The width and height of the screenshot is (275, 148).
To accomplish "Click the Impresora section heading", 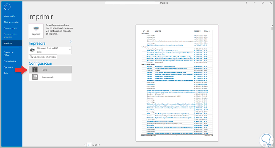I will click(37, 43).
